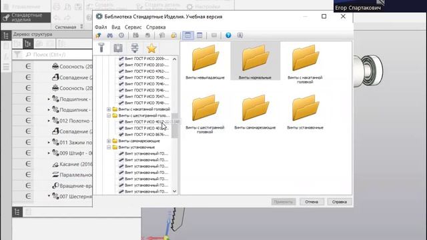Open the Винты нормальные folder
The image size is (427, 240).
(255, 62)
